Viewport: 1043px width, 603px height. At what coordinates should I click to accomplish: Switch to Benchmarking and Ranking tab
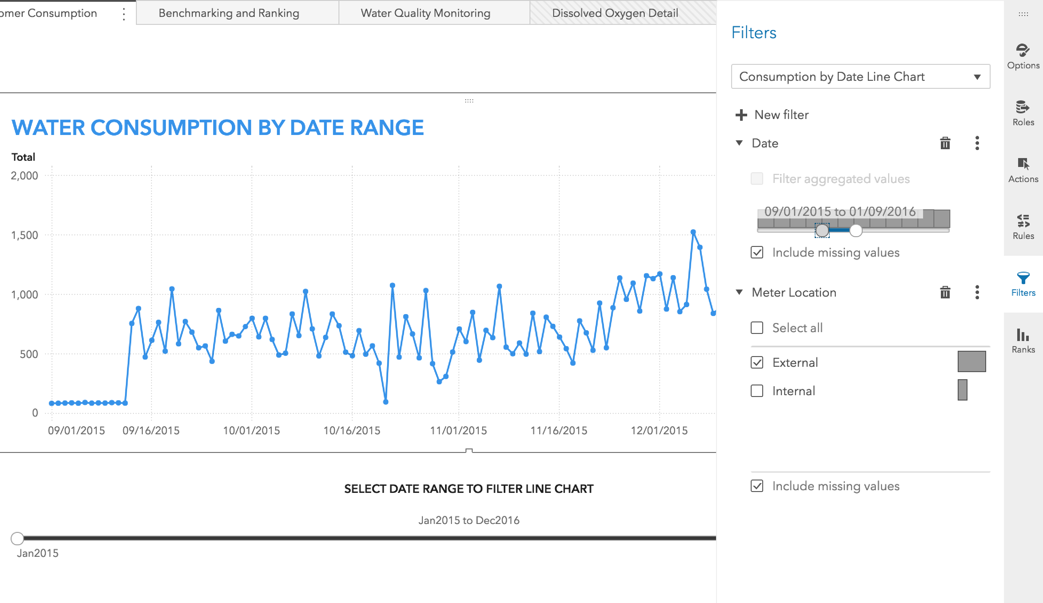[229, 13]
